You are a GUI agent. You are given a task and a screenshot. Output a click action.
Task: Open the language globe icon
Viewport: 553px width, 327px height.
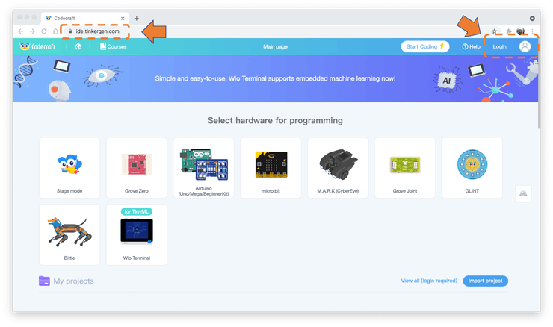[x=78, y=46]
